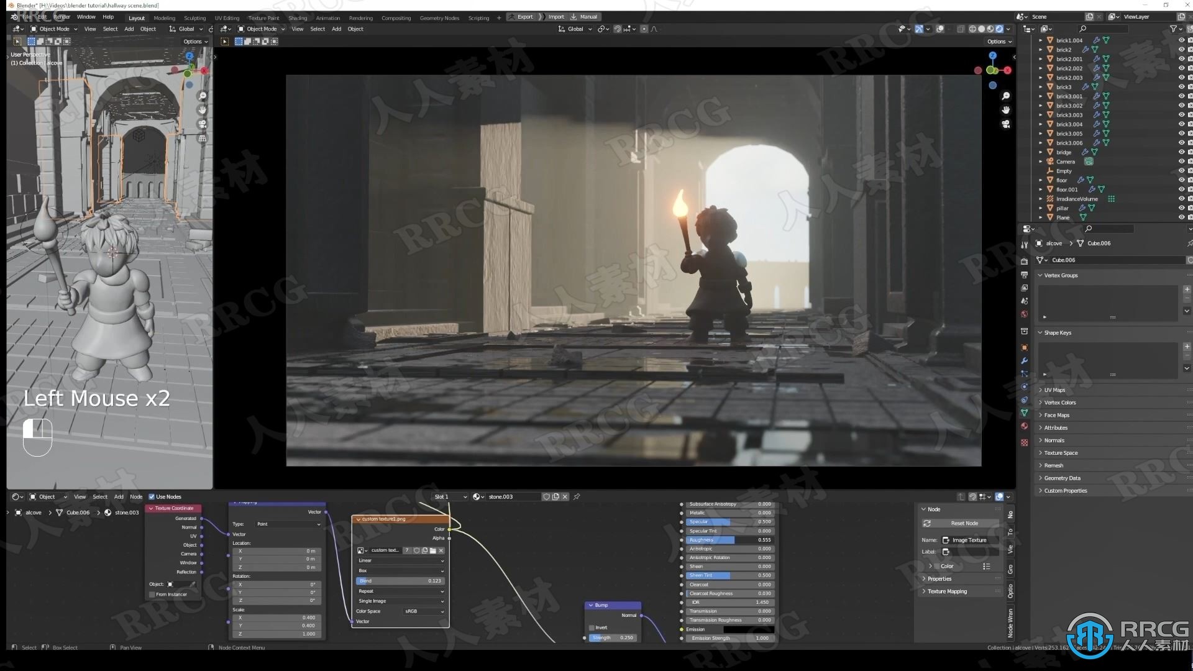Open Render properties tab

[1025, 261]
